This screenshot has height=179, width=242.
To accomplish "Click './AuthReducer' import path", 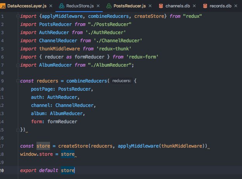I will (105, 33).
